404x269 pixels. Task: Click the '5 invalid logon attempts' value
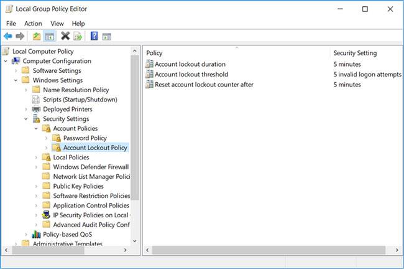click(x=367, y=74)
